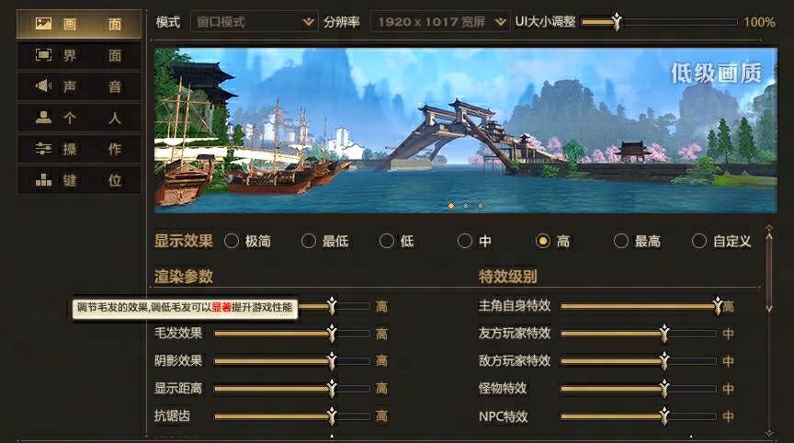Click the scrollbar down arrow at bottom right
The width and height of the screenshot is (794, 443).
(769, 432)
